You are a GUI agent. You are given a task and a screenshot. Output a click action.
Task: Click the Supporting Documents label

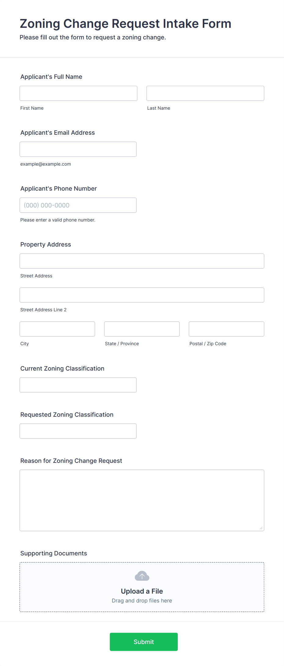coord(54,553)
